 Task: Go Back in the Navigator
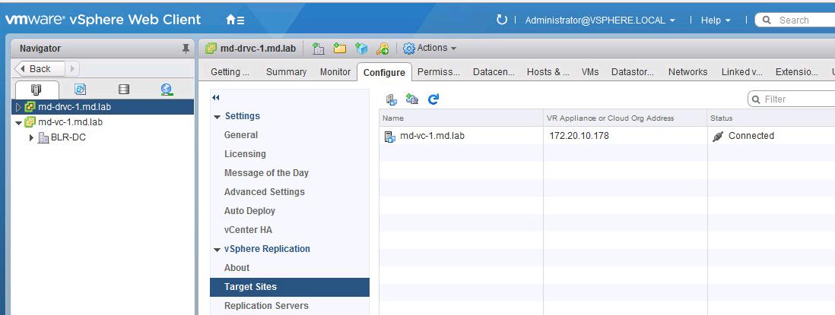[40, 68]
